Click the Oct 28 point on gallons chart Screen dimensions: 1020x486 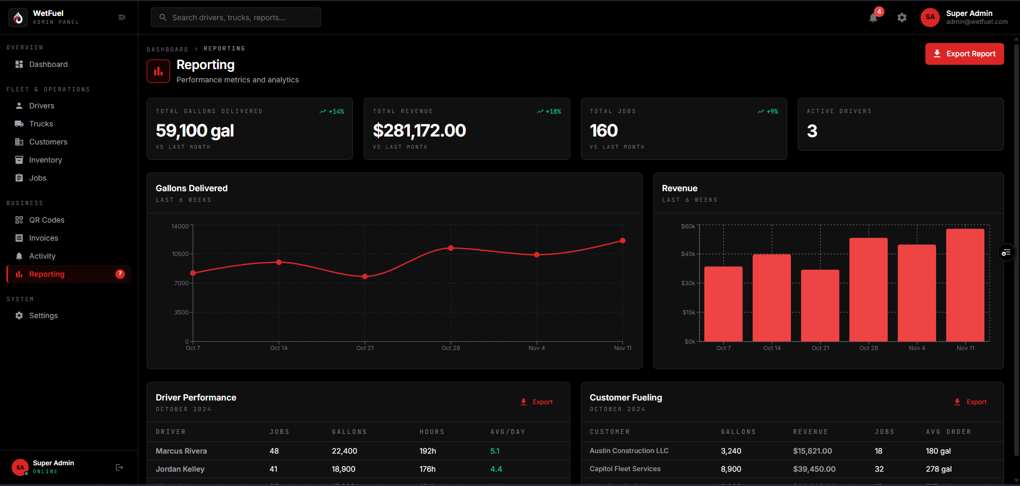click(x=451, y=248)
